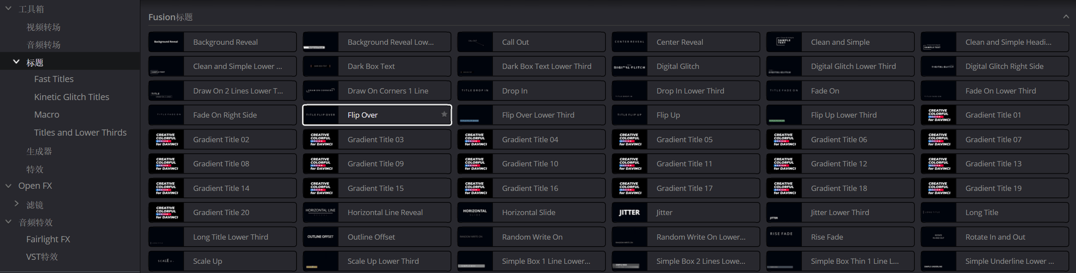
Task: Select the Outline Offset preview thumbnail
Action: 320,237
